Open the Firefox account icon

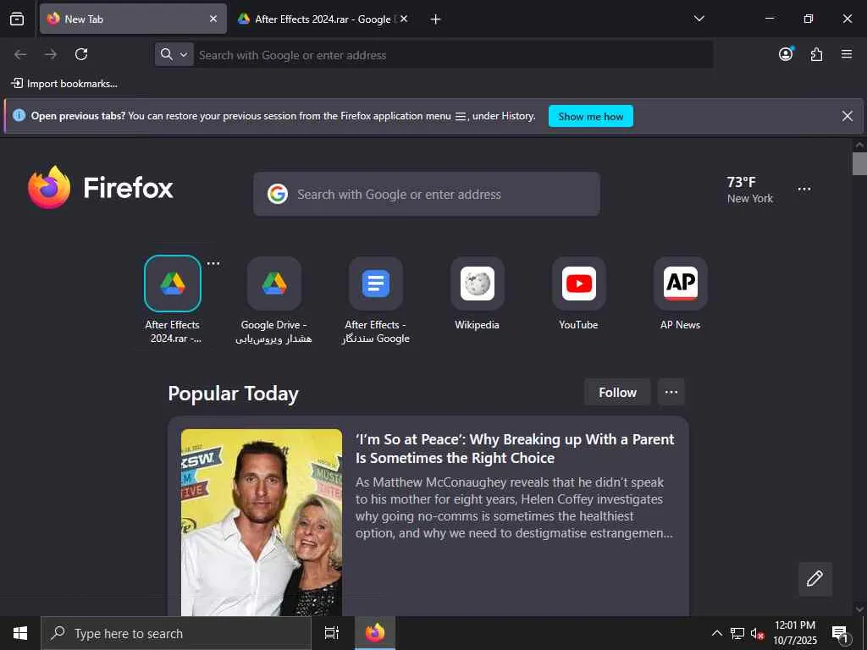pyautogui.click(x=786, y=54)
